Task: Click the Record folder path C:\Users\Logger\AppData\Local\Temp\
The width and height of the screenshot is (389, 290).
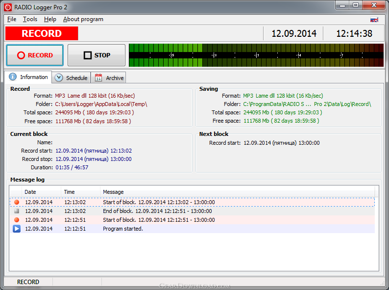Action: pos(101,104)
